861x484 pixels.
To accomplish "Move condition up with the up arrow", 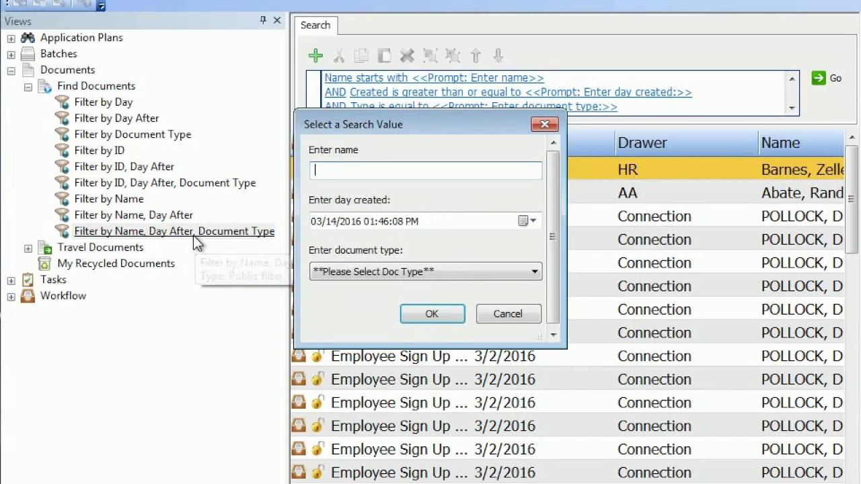I will click(476, 56).
